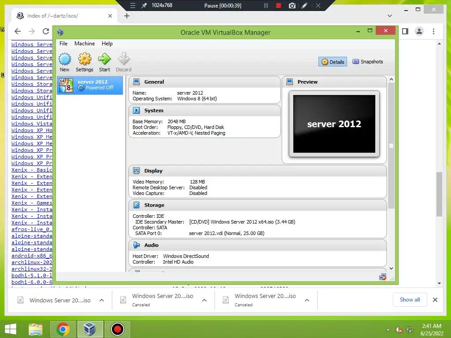Start the VM with green arrow
The image size is (451, 338).
click(x=104, y=59)
